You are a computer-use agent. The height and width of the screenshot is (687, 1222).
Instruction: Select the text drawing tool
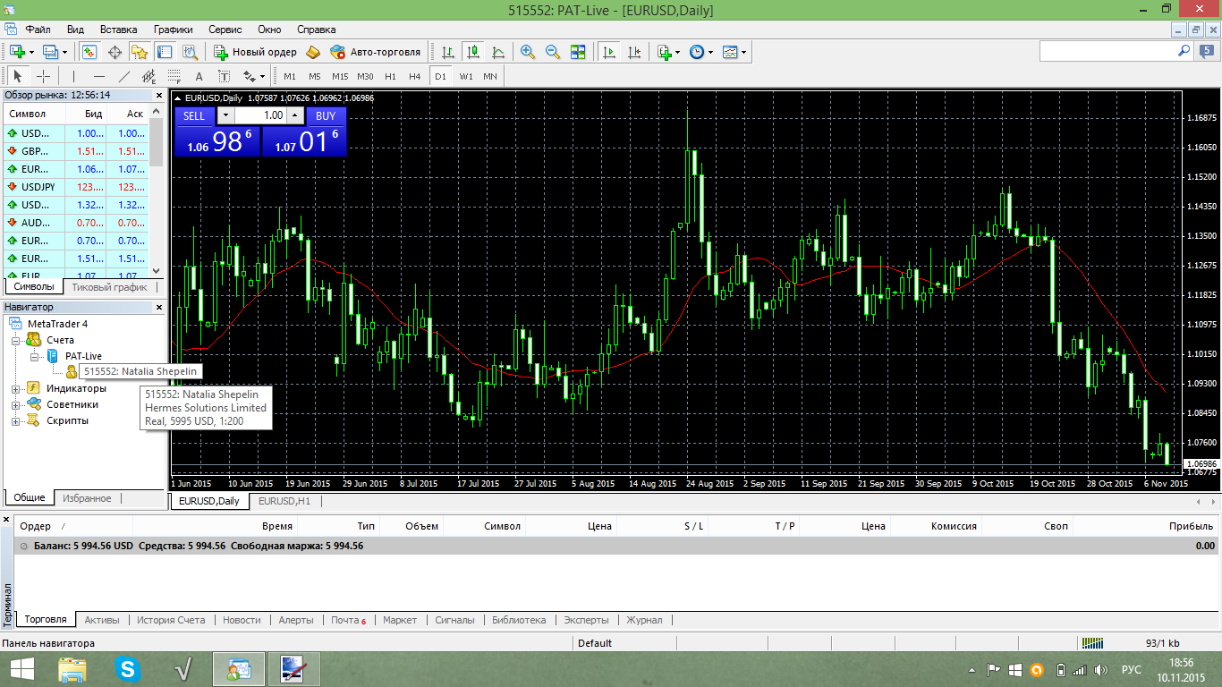click(x=199, y=76)
